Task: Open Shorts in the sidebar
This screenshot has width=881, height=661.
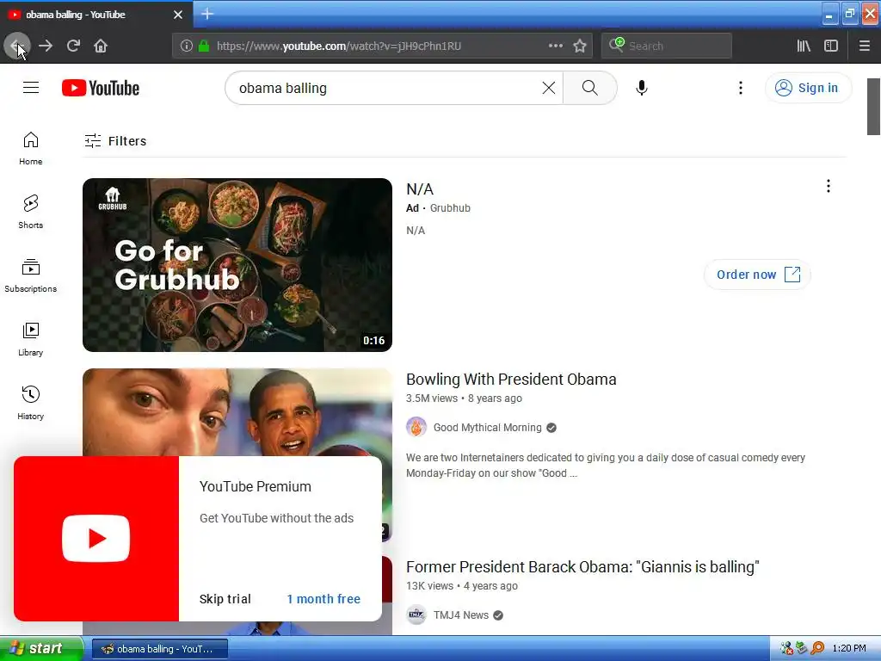Action: click(31, 212)
